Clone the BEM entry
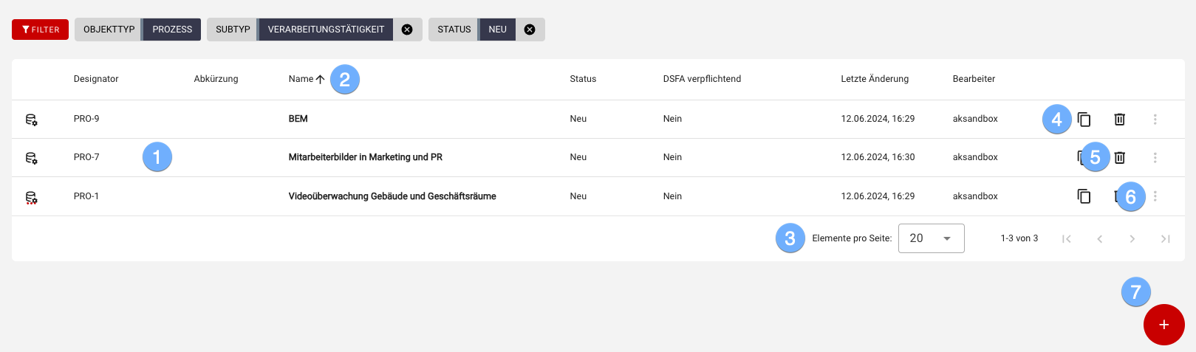The width and height of the screenshot is (1196, 352). [1084, 119]
